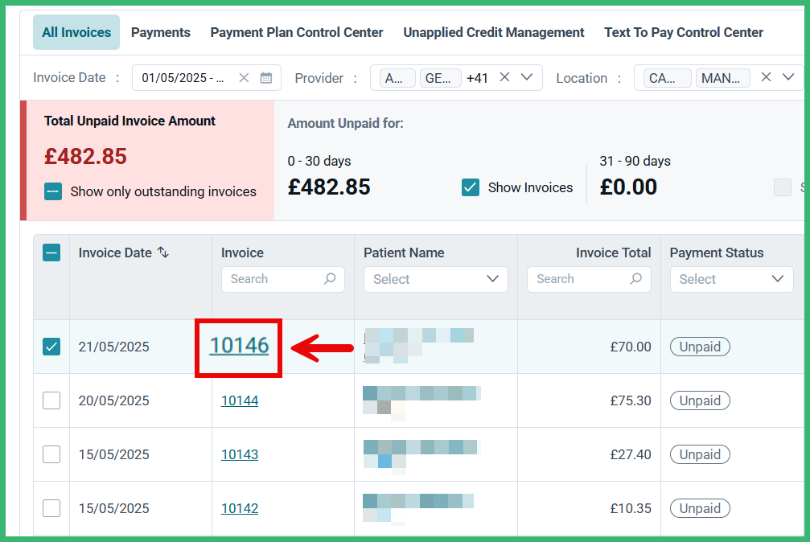Screen dimensions: 810x542
Task: Open invoice 10144
Action: (x=239, y=400)
